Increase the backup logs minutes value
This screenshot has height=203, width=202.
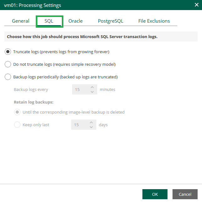point(92,87)
